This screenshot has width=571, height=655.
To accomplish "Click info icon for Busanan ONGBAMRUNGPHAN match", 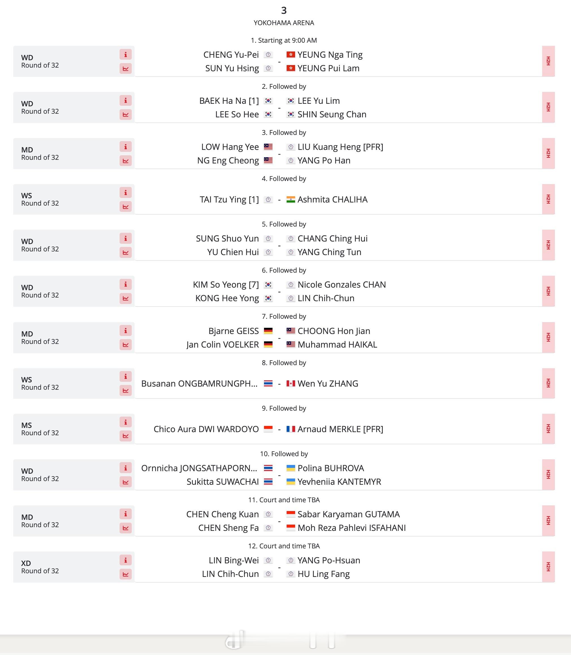I will [126, 376].
